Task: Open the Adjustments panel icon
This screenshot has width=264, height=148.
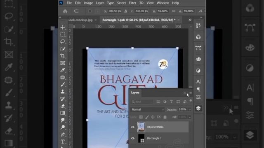Action: pyautogui.click(x=198, y=71)
